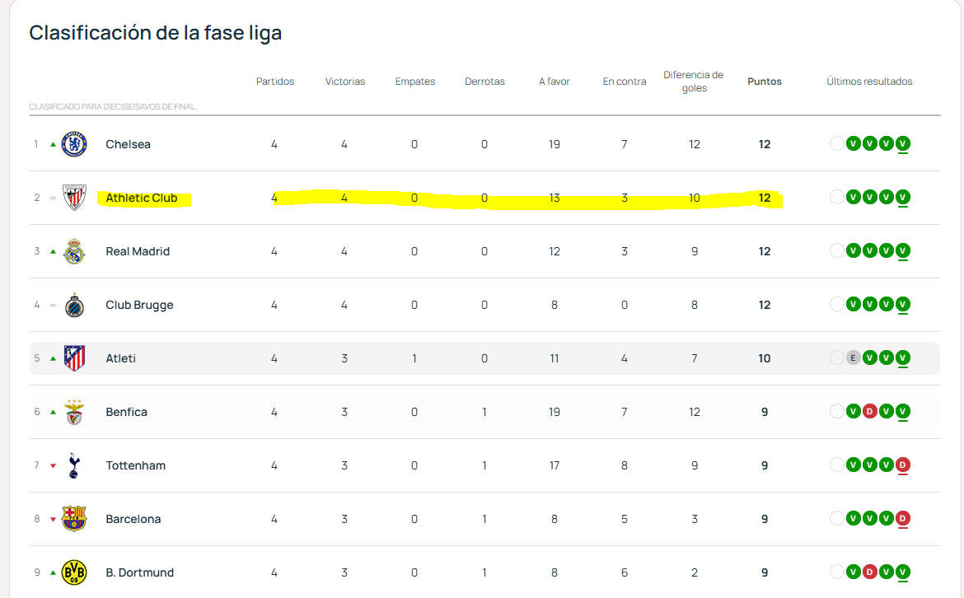Click the Benfica eagle crest

click(74, 412)
